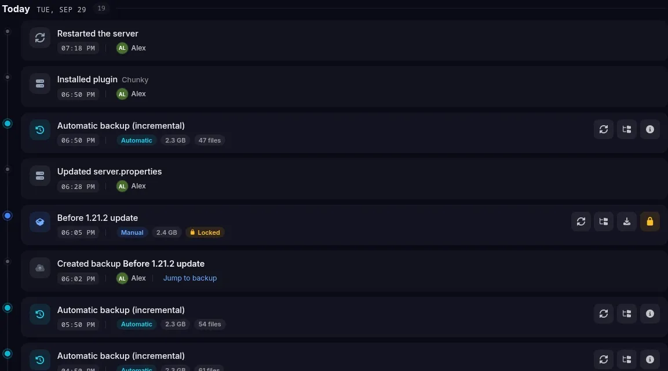Restore the 05:50 PM automatic backup
The height and width of the screenshot is (371, 668).
pos(604,314)
